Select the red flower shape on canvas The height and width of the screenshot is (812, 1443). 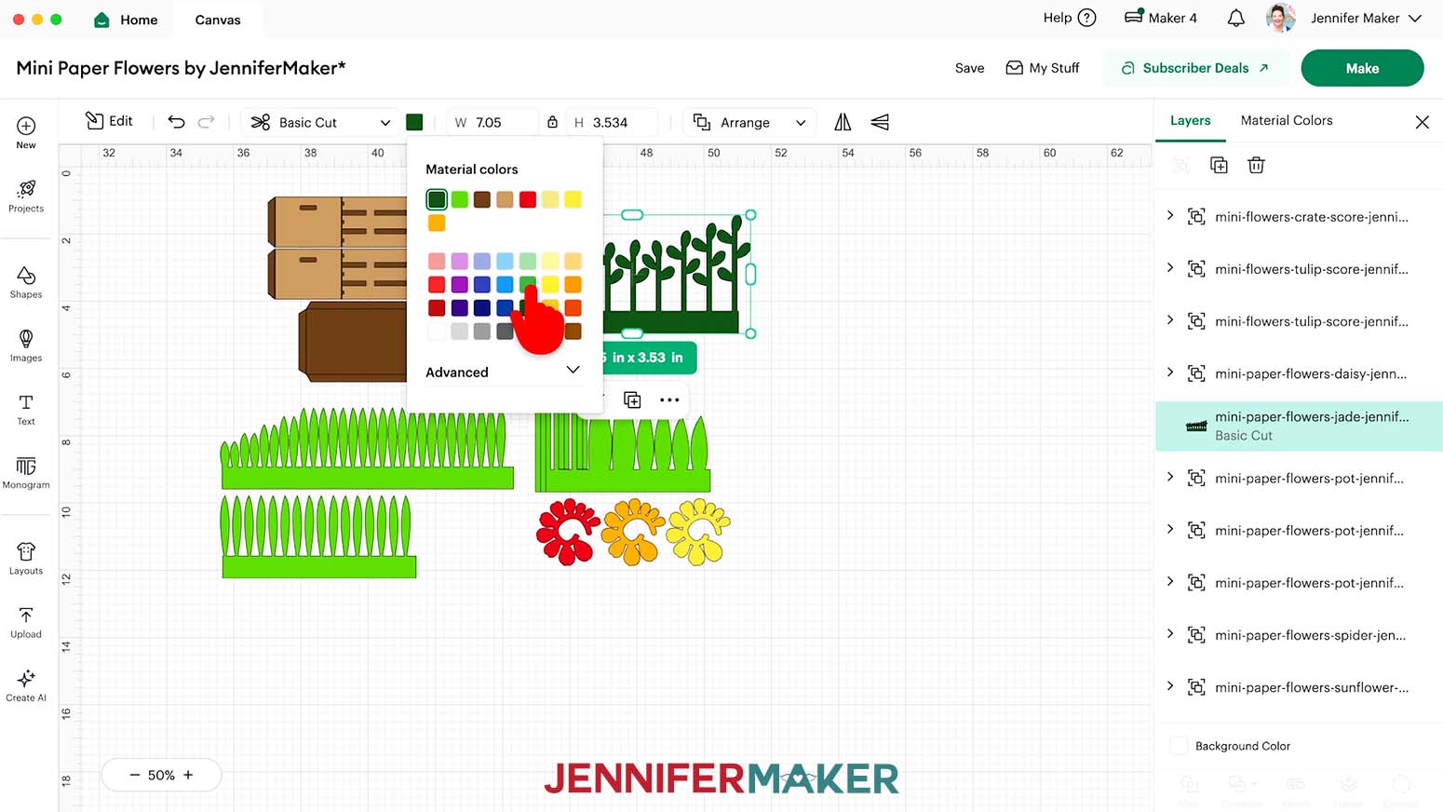(568, 532)
